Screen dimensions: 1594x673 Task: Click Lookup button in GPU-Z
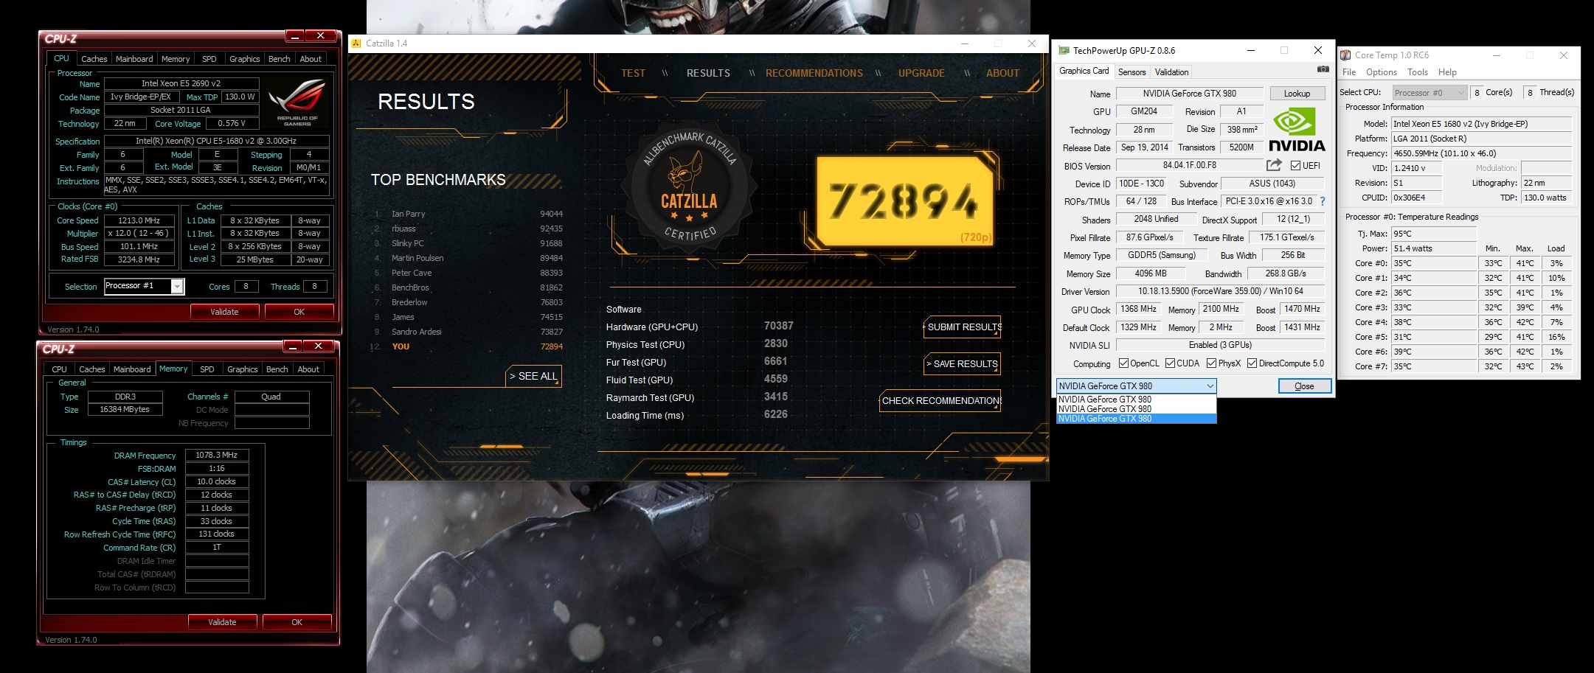point(1297,94)
